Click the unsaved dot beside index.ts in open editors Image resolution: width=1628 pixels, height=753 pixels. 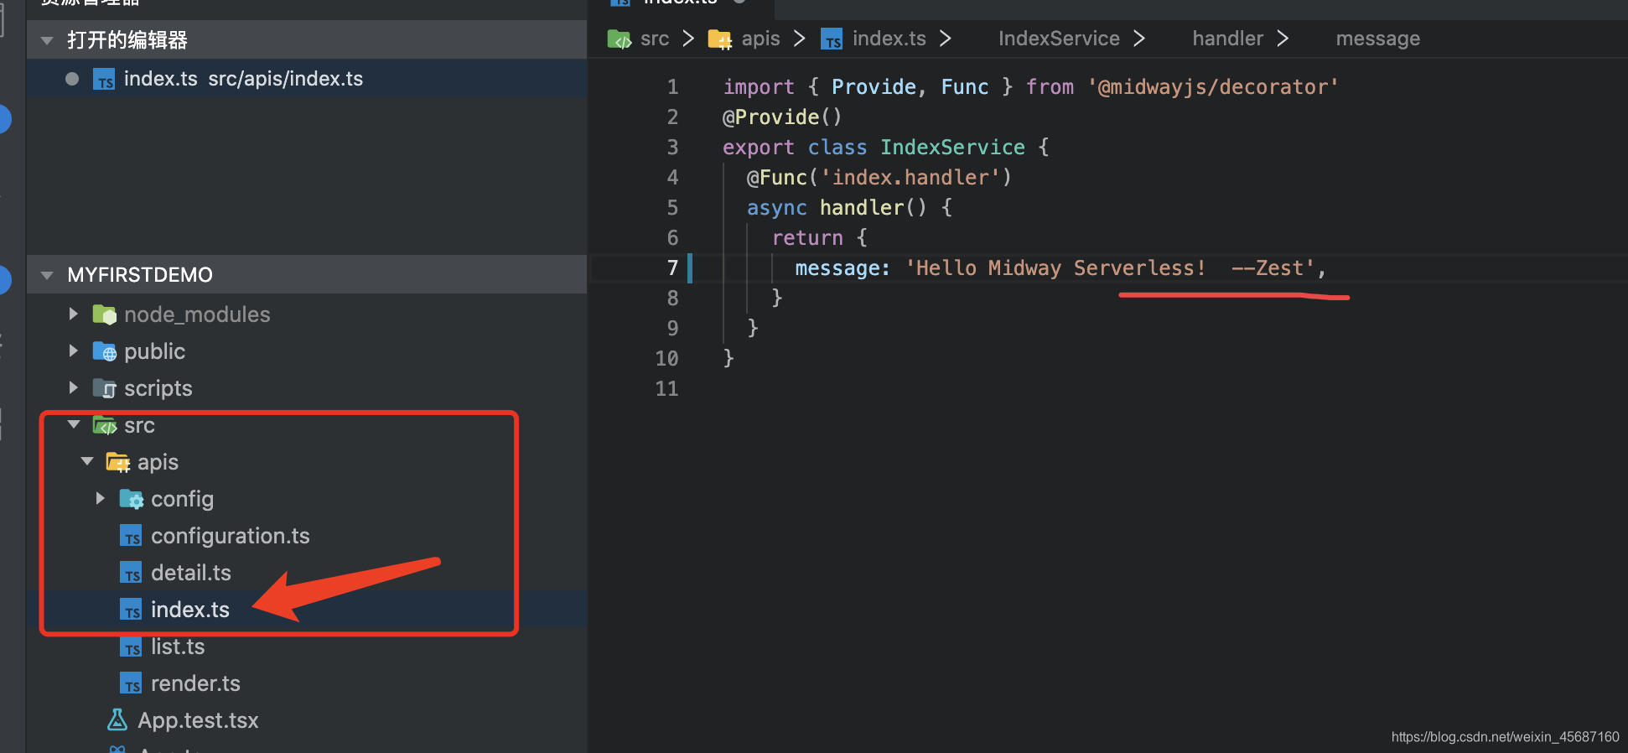pyautogui.click(x=72, y=79)
